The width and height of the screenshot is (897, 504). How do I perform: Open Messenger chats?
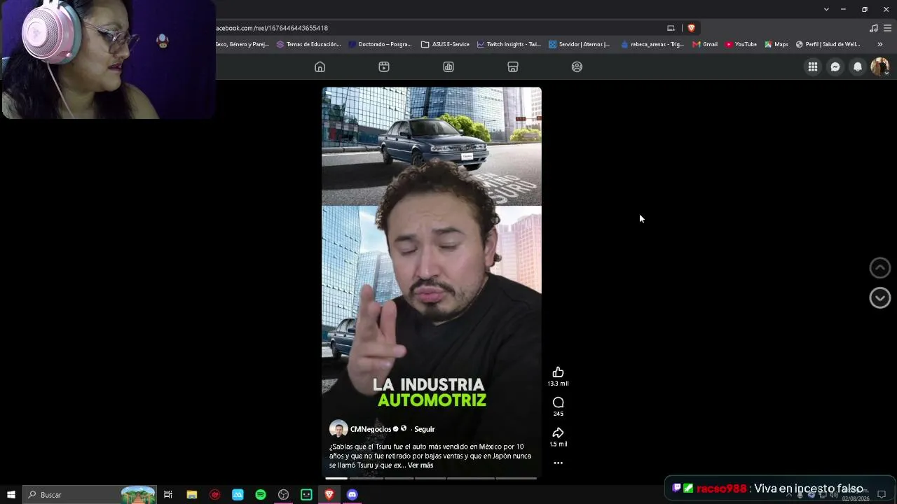[x=835, y=66]
